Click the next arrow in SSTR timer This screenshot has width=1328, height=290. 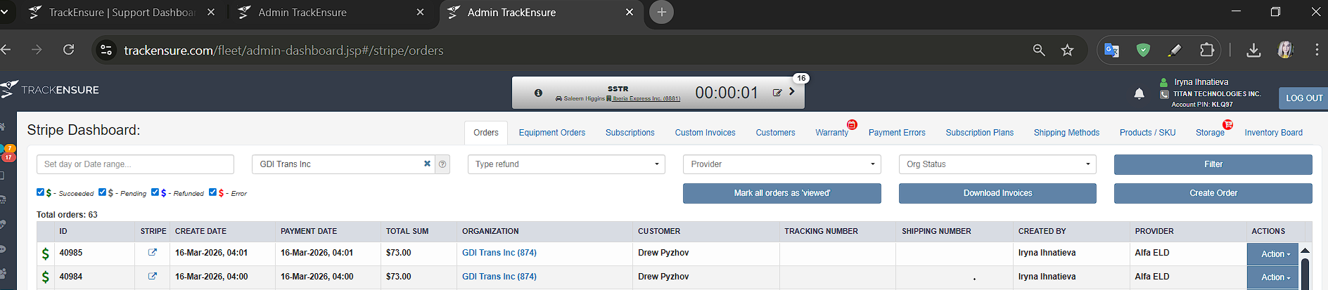792,92
